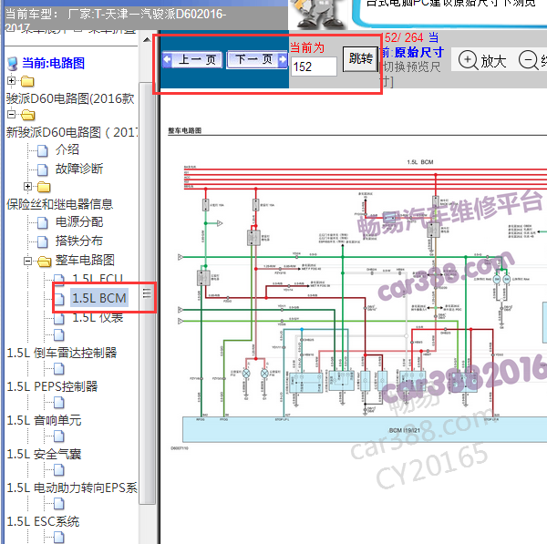Open 1.5L 安全气囊 diagram
547x544 pixels.
coord(44,454)
